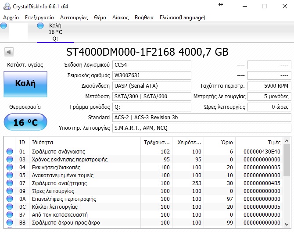The height and width of the screenshot is (232, 294).
Task: Click the scrollbar up arrow
Action: (x=287, y=141)
